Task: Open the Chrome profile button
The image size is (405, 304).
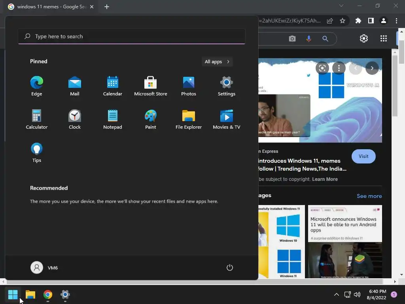Action: coord(384,21)
